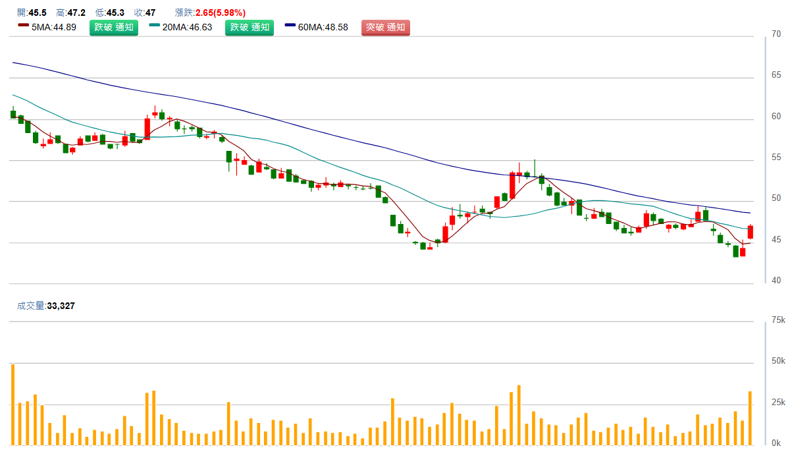
Task: Click the first green candlestick at far left
Action: [x=13, y=114]
